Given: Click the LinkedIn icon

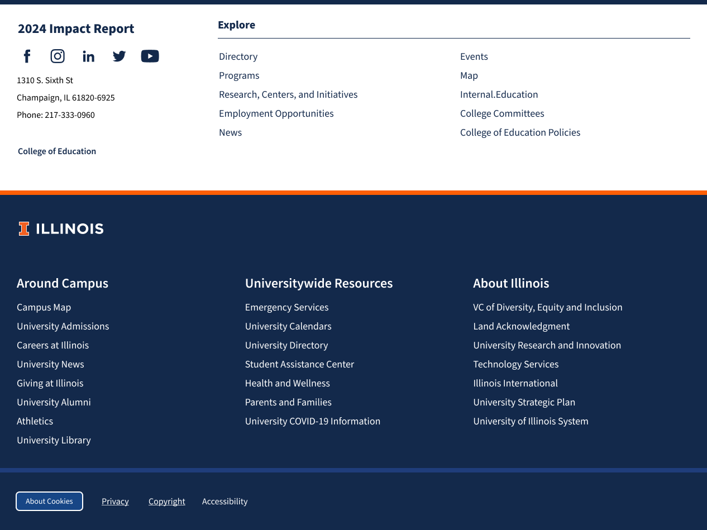Looking at the screenshot, I should click(88, 56).
